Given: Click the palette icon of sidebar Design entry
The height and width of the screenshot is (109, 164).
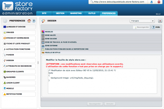Looking at the screenshot, I should coord(5,60).
